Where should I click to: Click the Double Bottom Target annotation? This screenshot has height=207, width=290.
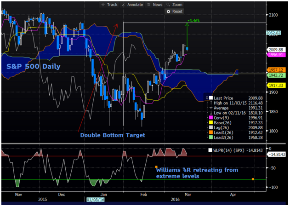(113, 135)
